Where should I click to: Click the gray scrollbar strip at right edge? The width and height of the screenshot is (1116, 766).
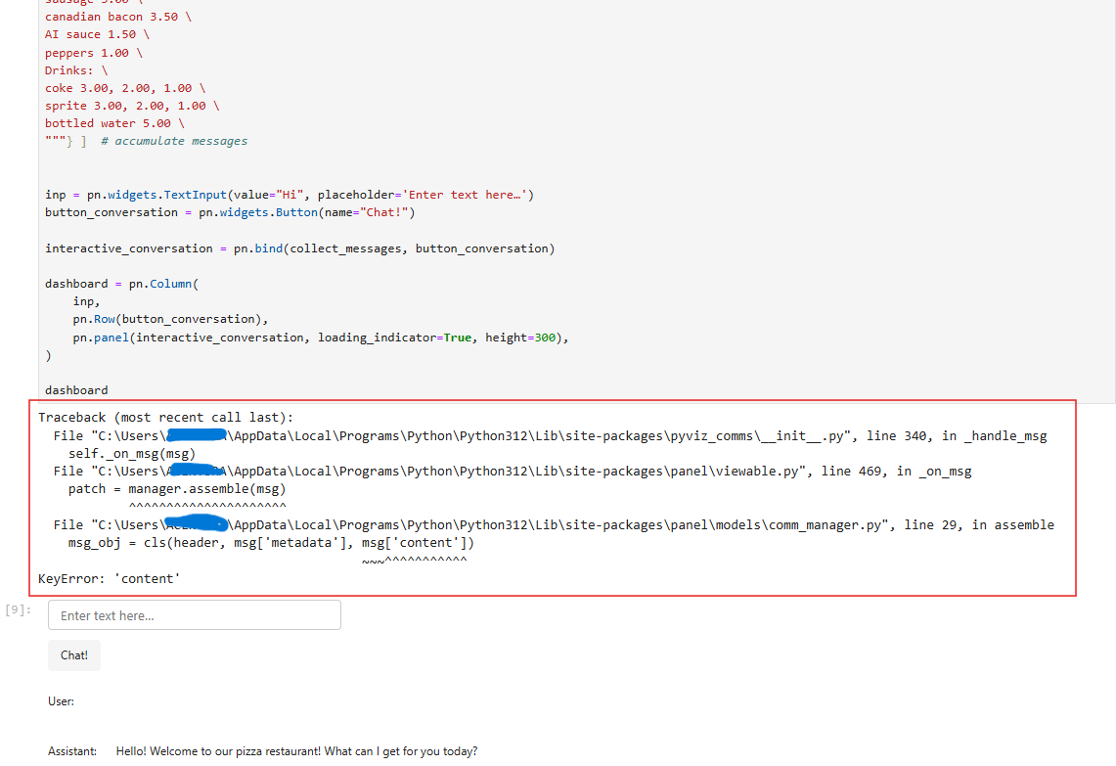pyautogui.click(x=1111, y=196)
